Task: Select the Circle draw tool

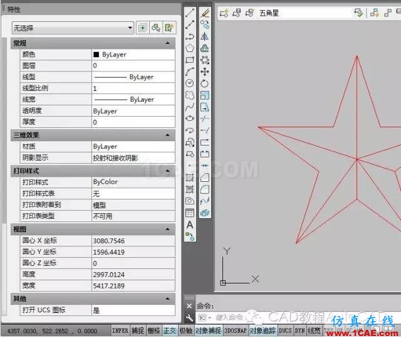Action: [x=190, y=83]
